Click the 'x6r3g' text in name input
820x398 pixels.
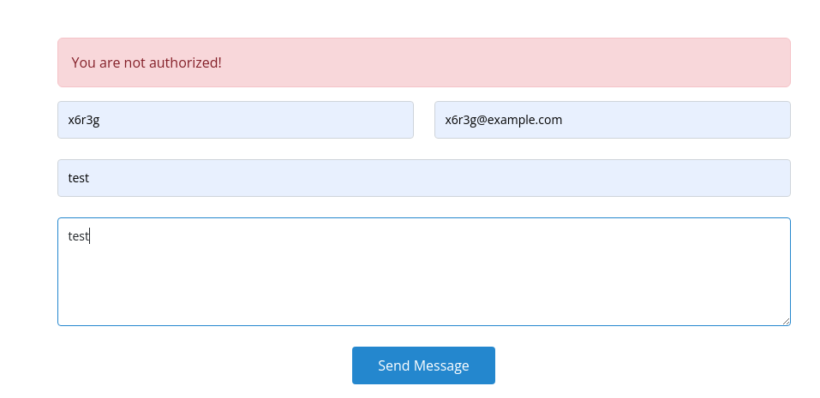[84, 120]
